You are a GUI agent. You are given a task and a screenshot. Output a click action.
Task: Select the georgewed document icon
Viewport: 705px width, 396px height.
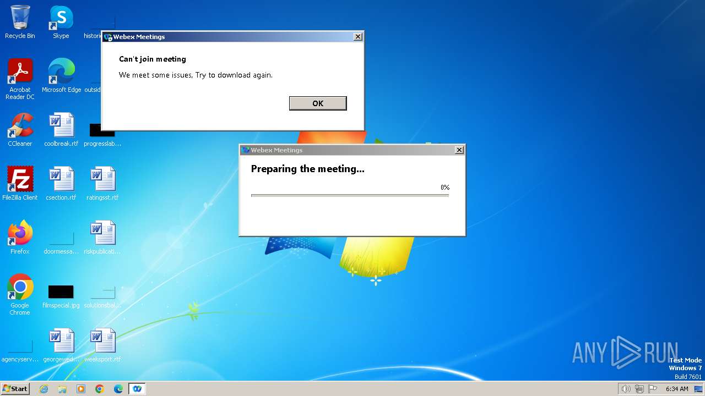click(x=61, y=345)
